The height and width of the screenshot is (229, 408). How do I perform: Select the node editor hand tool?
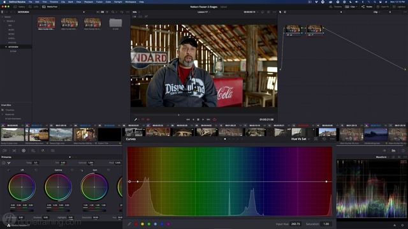click(x=285, y=12)
